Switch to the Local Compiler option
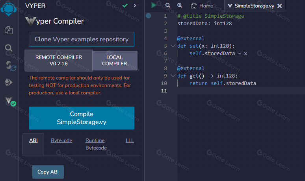This screenshot has width=305, height=181. tap(115, 60)
